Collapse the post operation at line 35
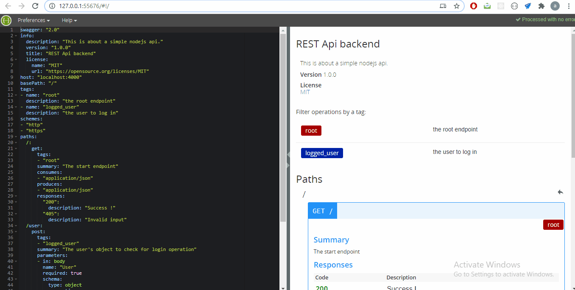Viewport: 575px width, 290px height. (x=16, y=231)
